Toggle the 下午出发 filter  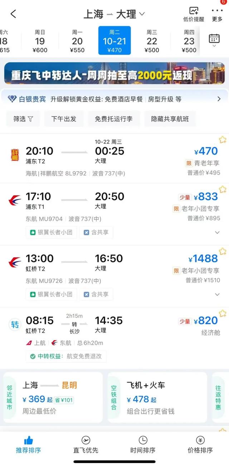click(64, 119)
